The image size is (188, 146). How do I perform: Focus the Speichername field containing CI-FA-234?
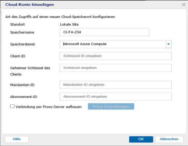104,32
